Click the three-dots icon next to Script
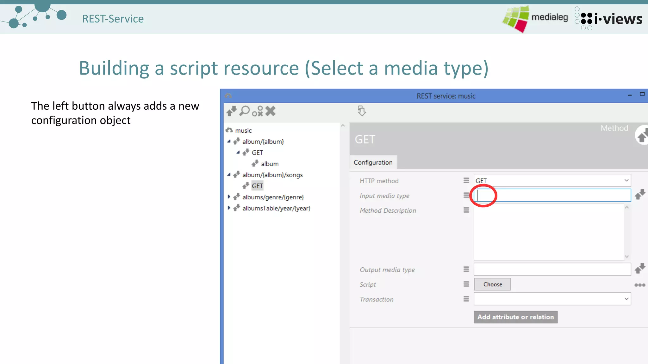The width and height of the screenshot is (648, 364). 640,285
